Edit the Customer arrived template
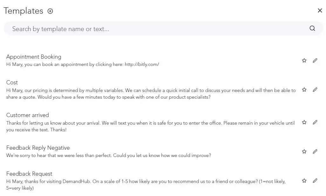Image resolution: width=326 pixels, height=196 pixels. pyautogui.click(x=315, y=122)
